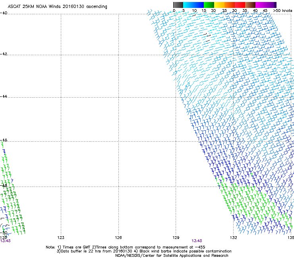Image resolution: width=294 pixels, height=258 pixels.
Task: Click the '>50 knots' legend label
Action: (x=282, y=11)
